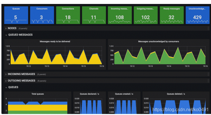The height and width of the screenshot is (115, 211).
Task: Open the Outgoing messages stat panel
Action: click(x=146, y=15)
